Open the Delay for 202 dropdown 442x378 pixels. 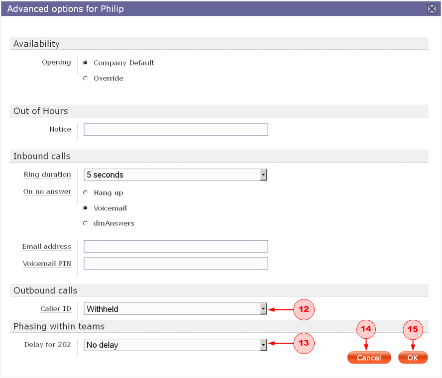pyautogui.click(x=175, y=345)
